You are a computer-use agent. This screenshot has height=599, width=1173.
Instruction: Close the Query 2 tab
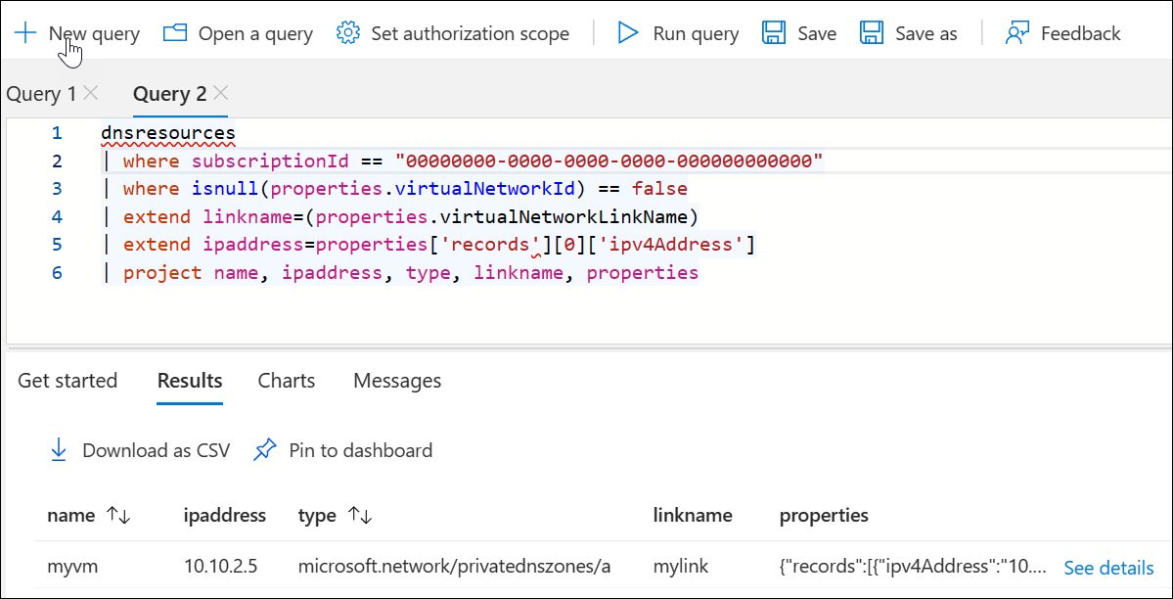pyautogui.click(x=220, y=93)
